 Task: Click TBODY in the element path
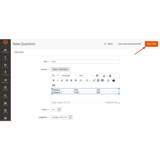click(x=60, y=103)
